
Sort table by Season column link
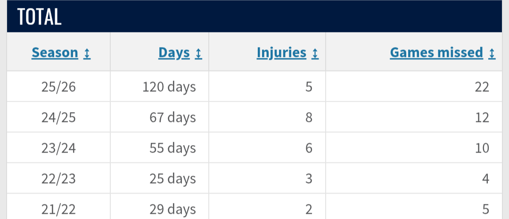(55, 53)
